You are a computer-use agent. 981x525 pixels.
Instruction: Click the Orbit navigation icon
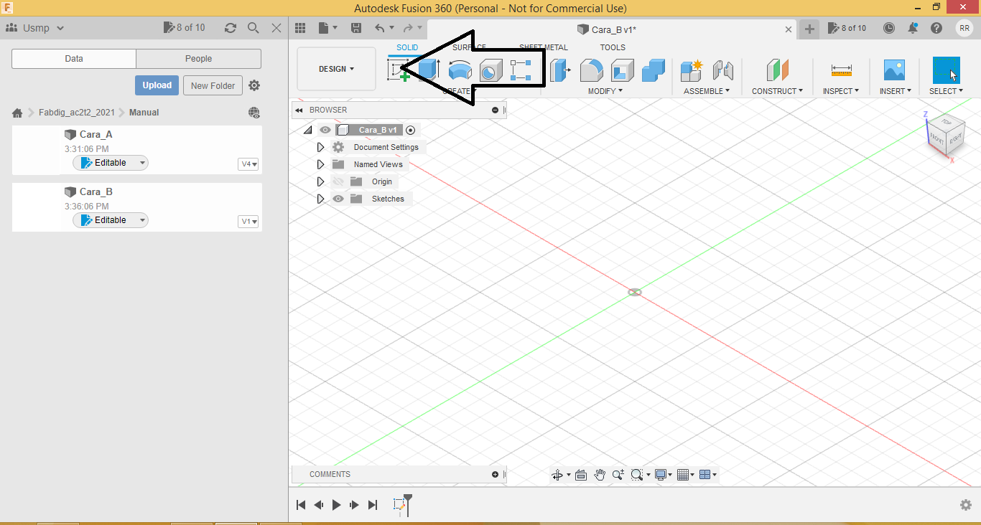point(557,475)
